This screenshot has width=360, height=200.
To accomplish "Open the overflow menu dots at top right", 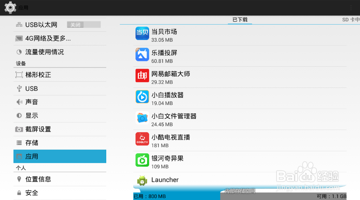I will pyautogui.click(x=351, y=8).
